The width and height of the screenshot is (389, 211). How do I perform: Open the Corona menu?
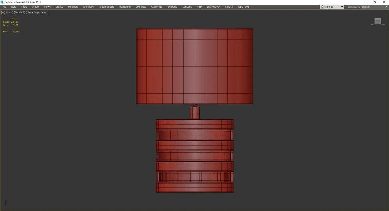(x=229, y=7)
